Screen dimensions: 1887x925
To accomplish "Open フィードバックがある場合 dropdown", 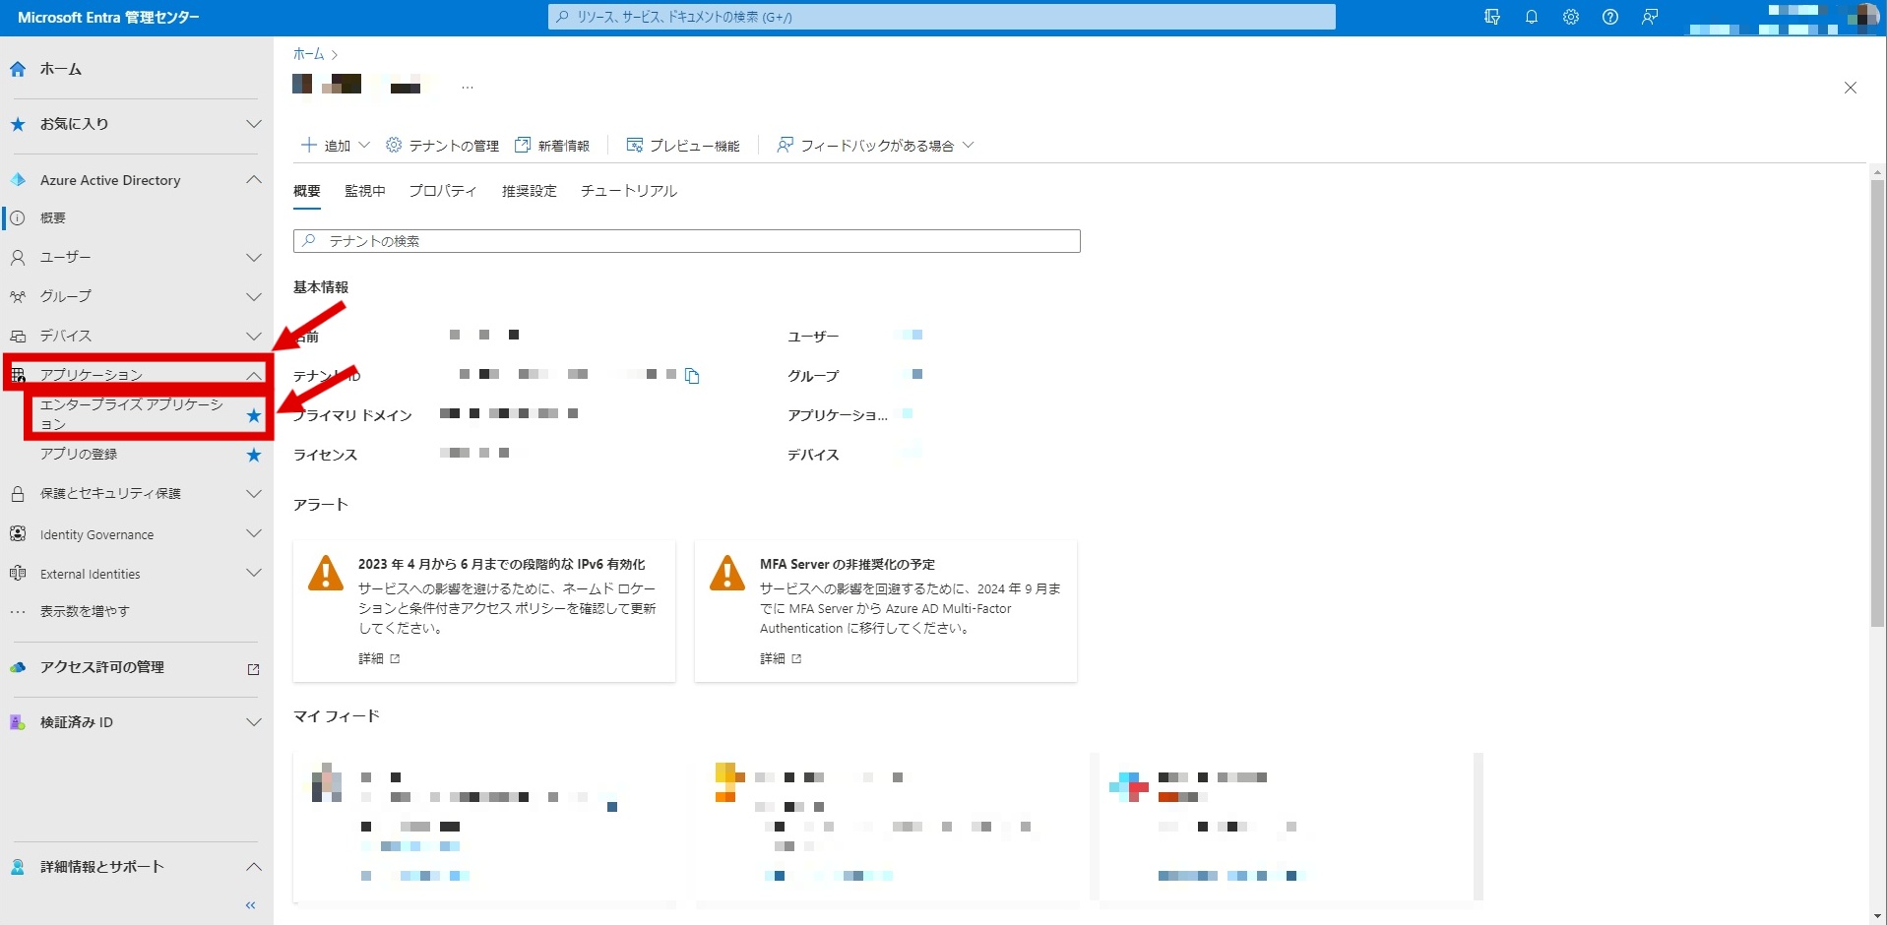I will tap(874, 146).
